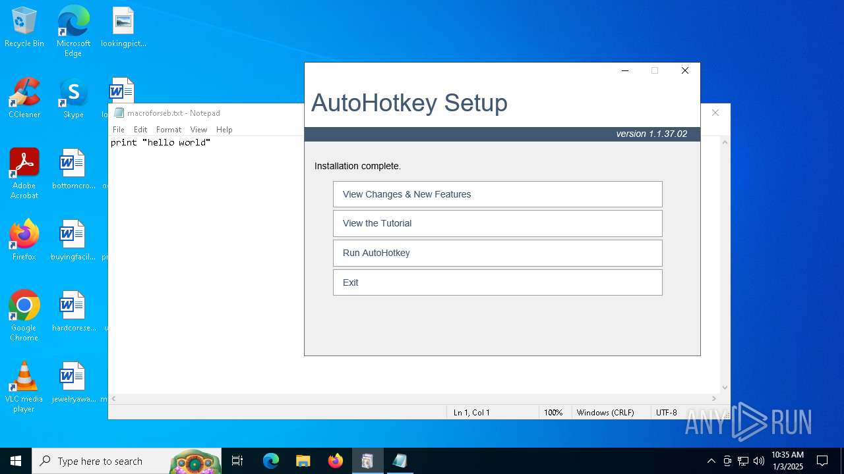The height and width of the screenshot is (474, 844).
Task: Open Recycle Bin desktop icon
Action: point(24,28)
